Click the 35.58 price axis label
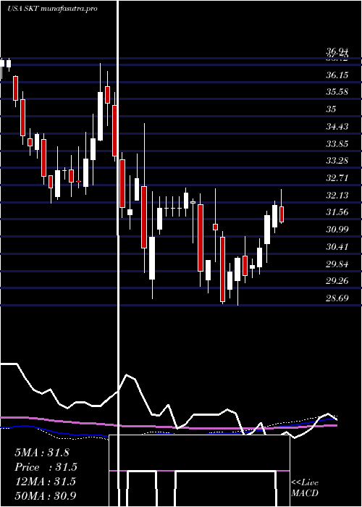 tap(337, 92)
